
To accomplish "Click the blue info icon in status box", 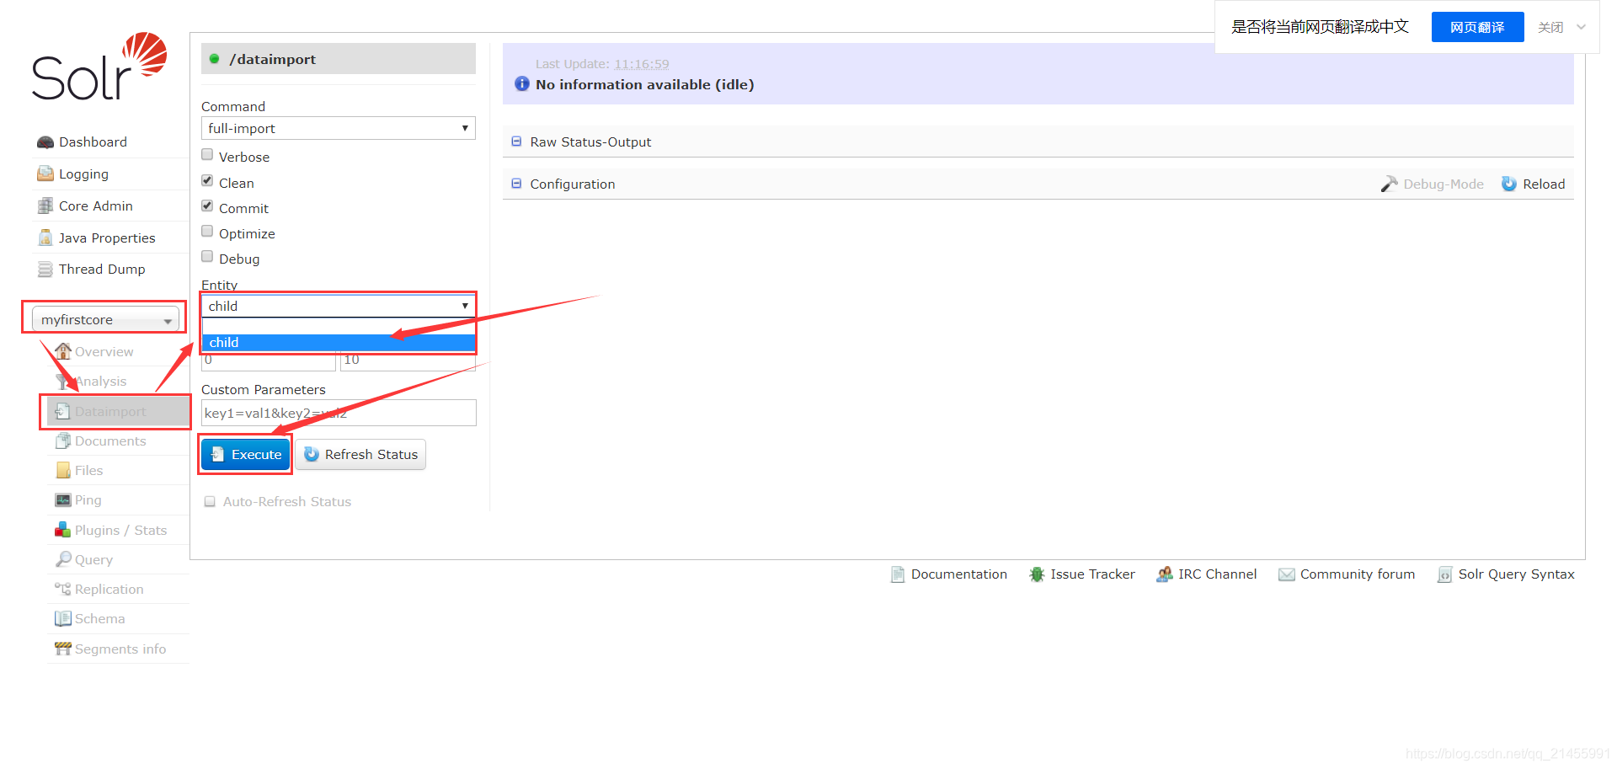I will pyautogui.click(x=522, y=84).
